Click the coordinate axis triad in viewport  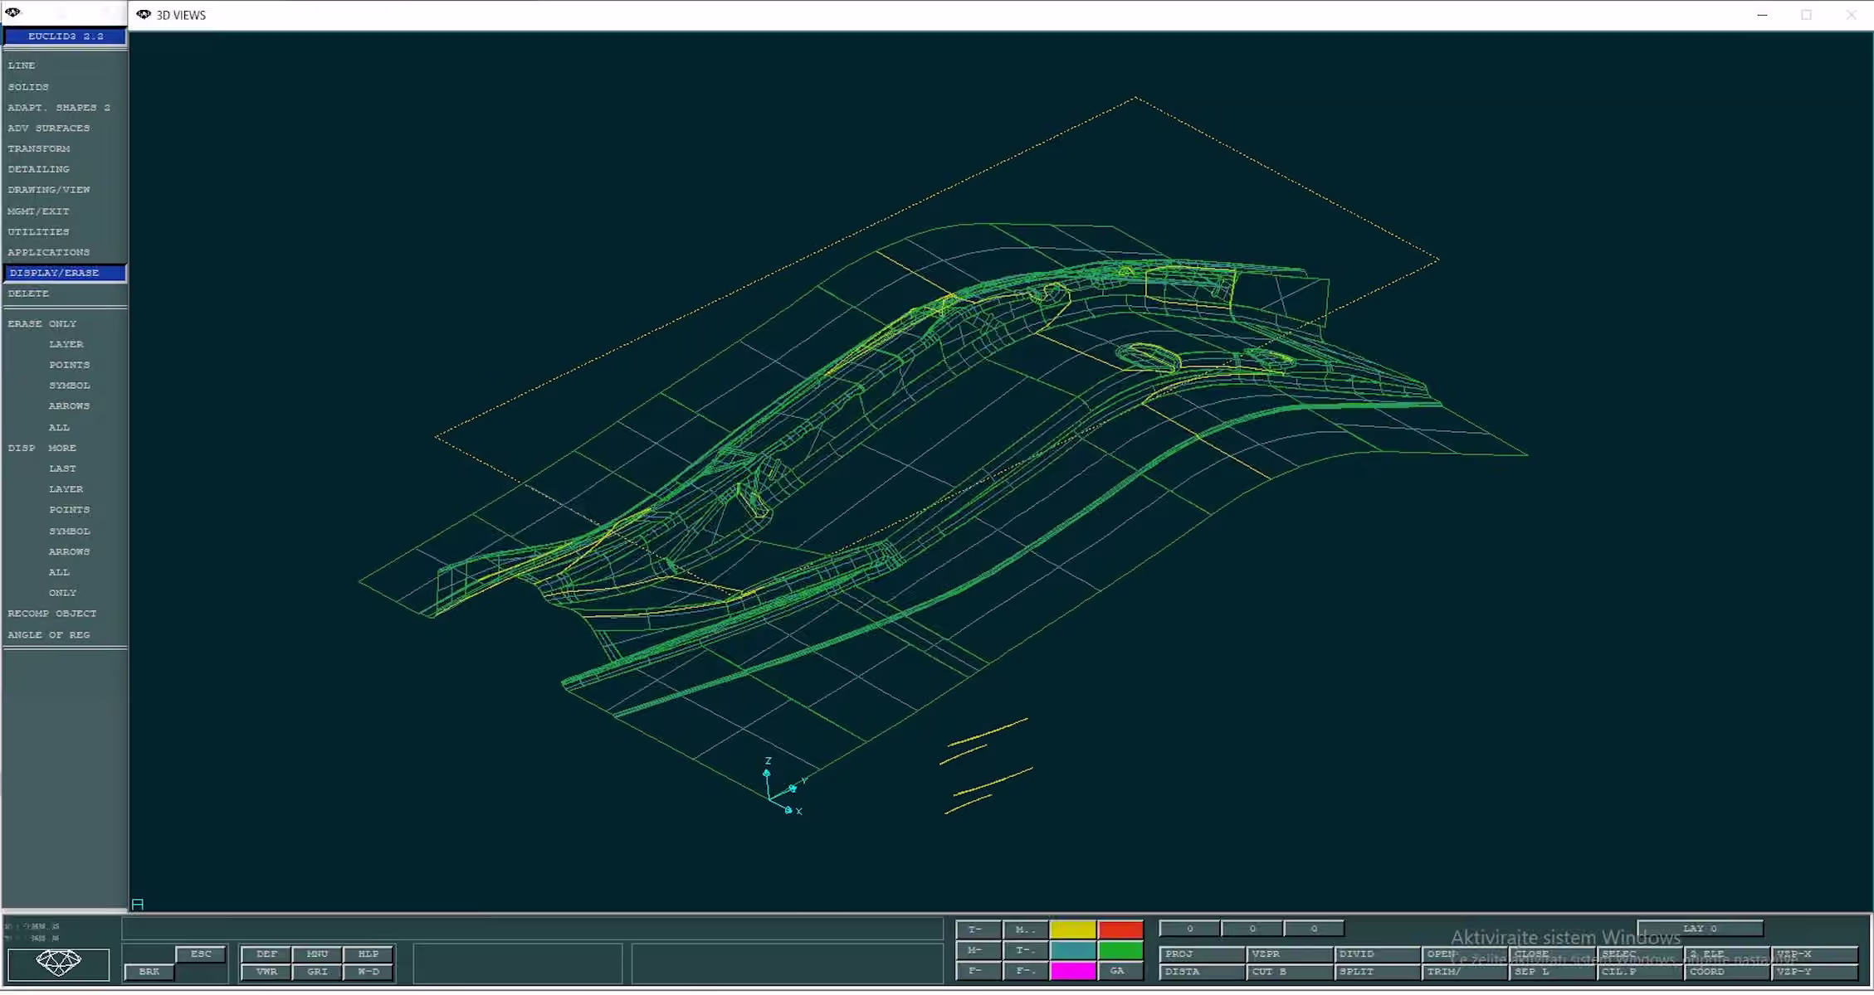pyautogui.click(x=783, y=786)
